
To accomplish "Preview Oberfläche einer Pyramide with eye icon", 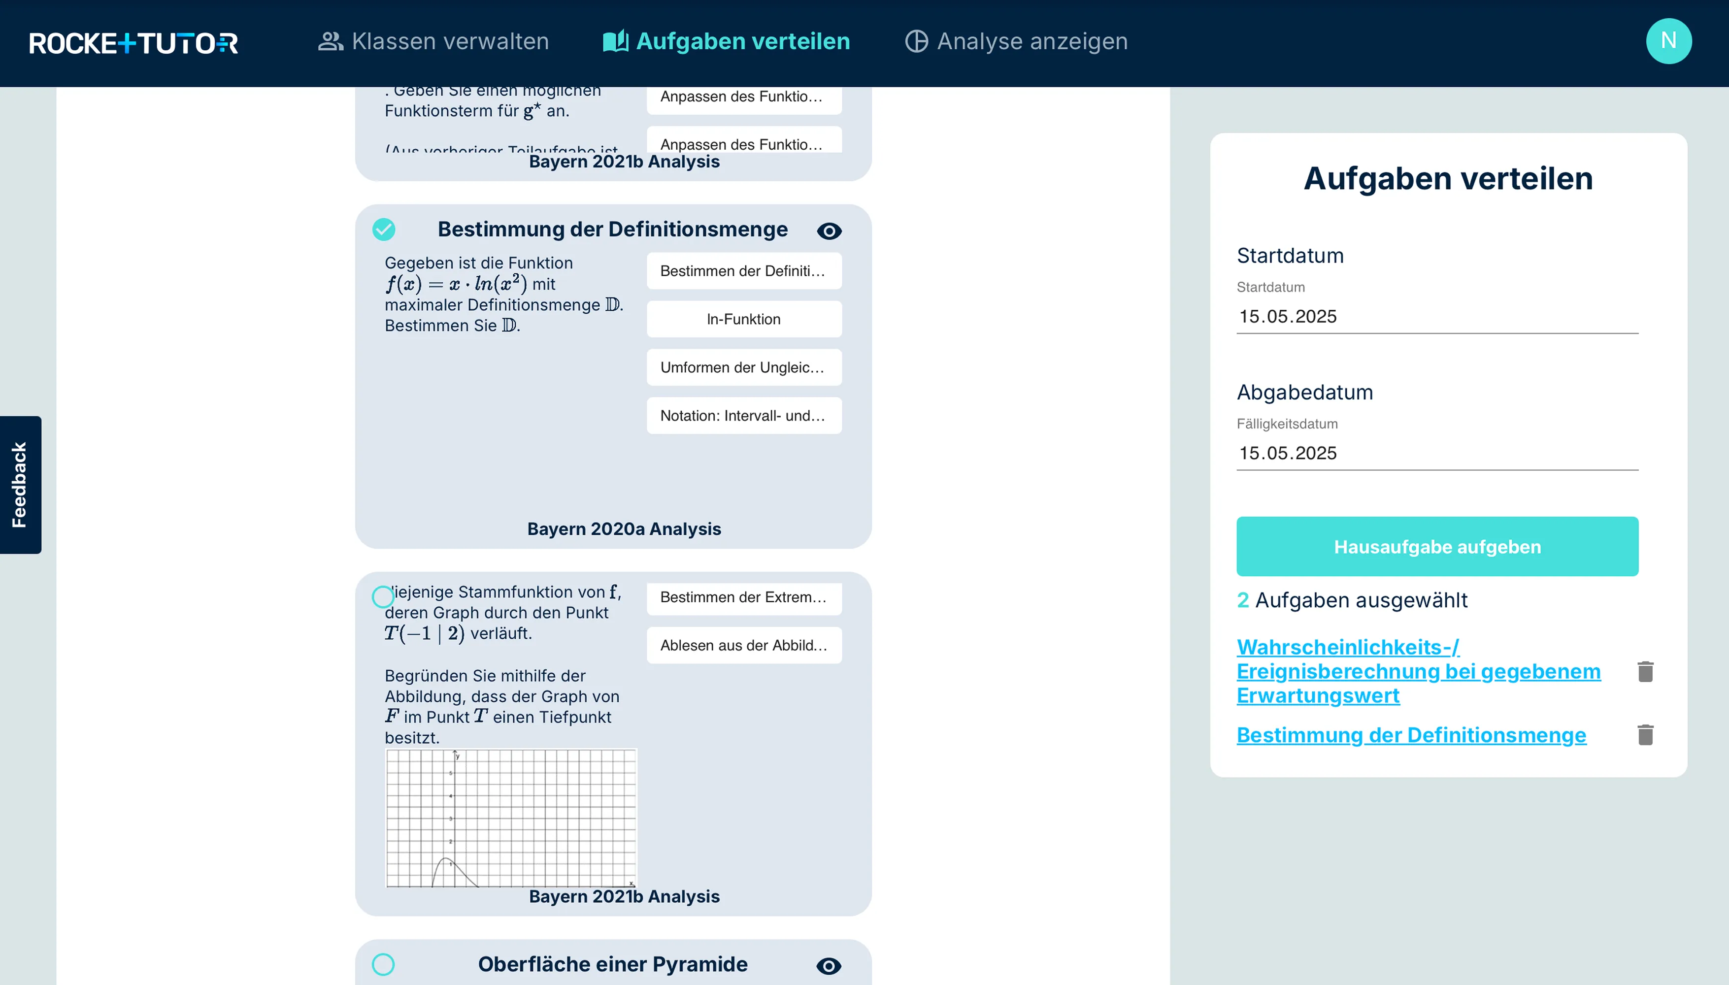I will pyautogui.click(x=829, y=966).
